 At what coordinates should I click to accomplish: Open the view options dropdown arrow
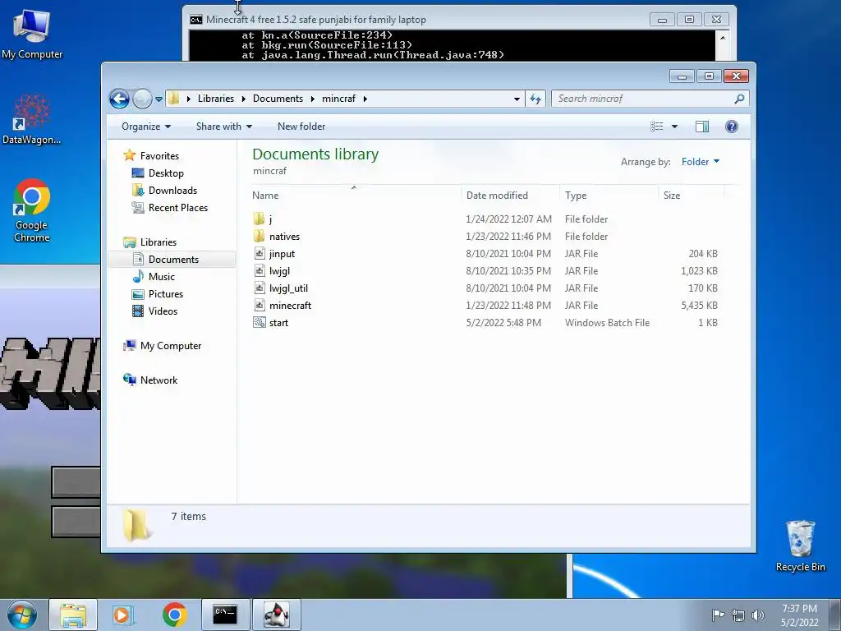tap(675, 127)
